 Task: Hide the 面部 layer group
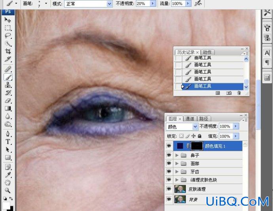(169, 163)
